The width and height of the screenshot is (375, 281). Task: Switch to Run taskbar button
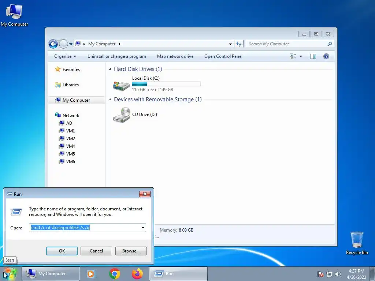[x=178, y=274]
